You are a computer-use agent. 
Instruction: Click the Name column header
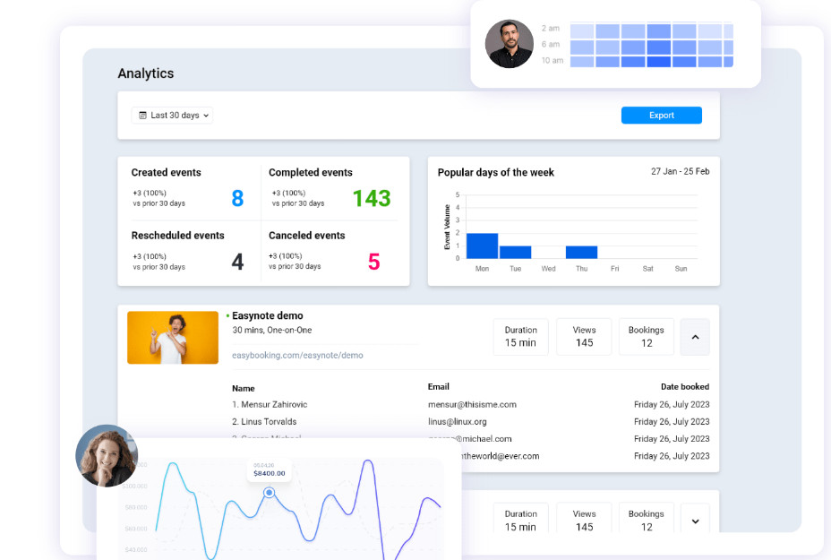(x=244, y=388)
